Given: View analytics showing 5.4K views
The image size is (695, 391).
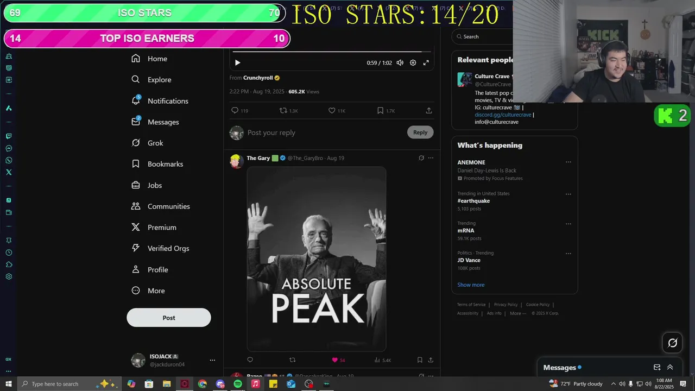Looking at the screenshot, I should pos(383,360).
